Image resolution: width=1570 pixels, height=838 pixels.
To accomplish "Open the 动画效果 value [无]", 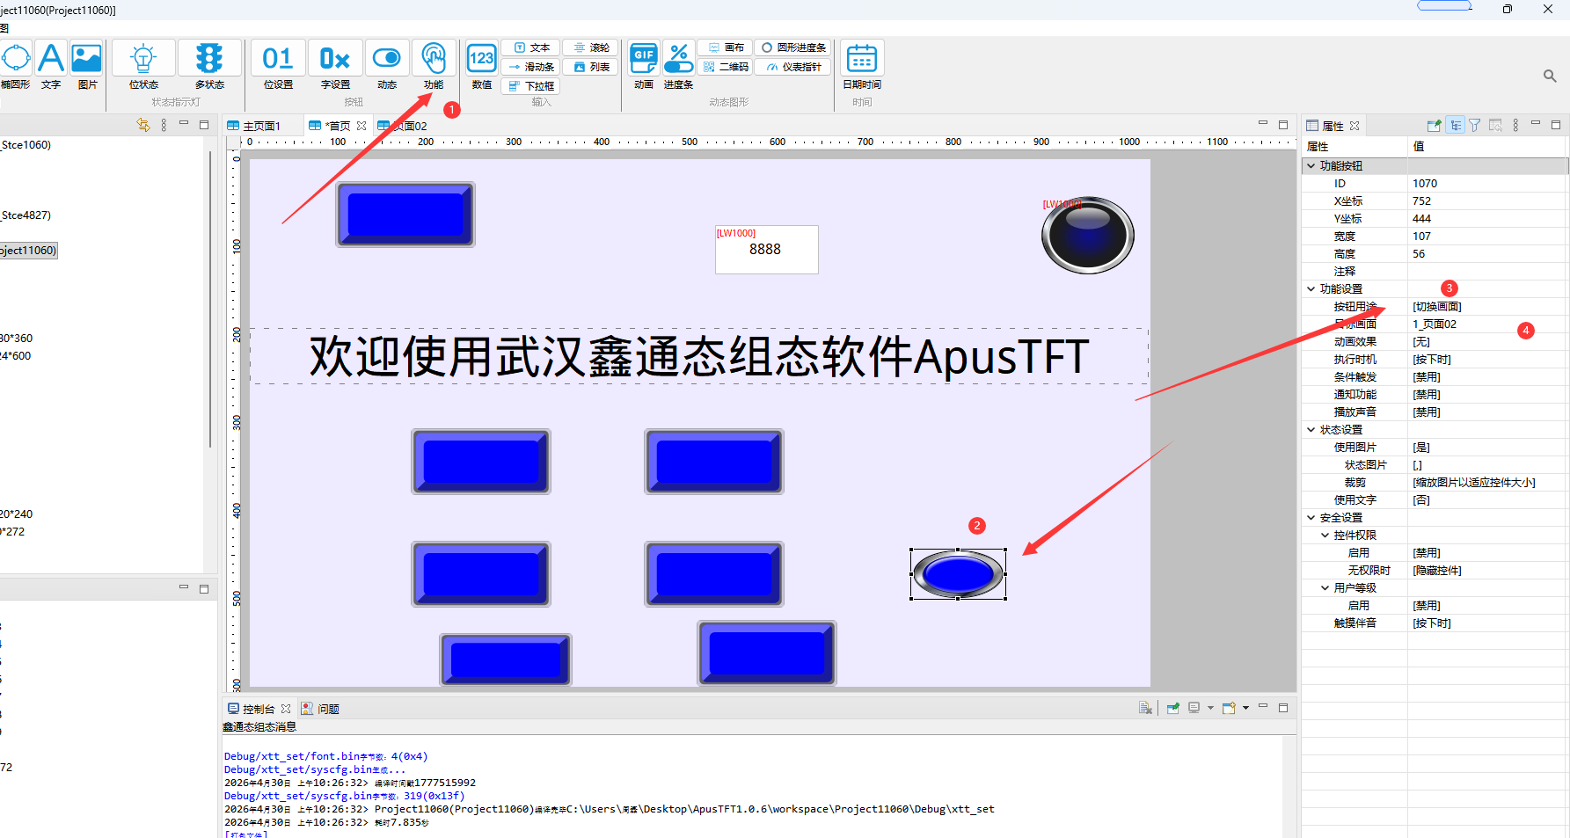I will (x=1488, y=341).
